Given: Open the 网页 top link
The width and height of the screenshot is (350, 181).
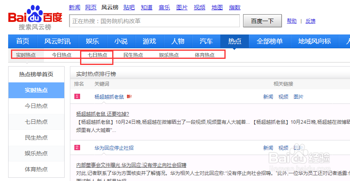Looking at the screenshot, I should tap(91, 8).
